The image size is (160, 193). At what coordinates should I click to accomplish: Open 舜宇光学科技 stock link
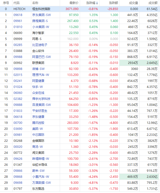41,99
